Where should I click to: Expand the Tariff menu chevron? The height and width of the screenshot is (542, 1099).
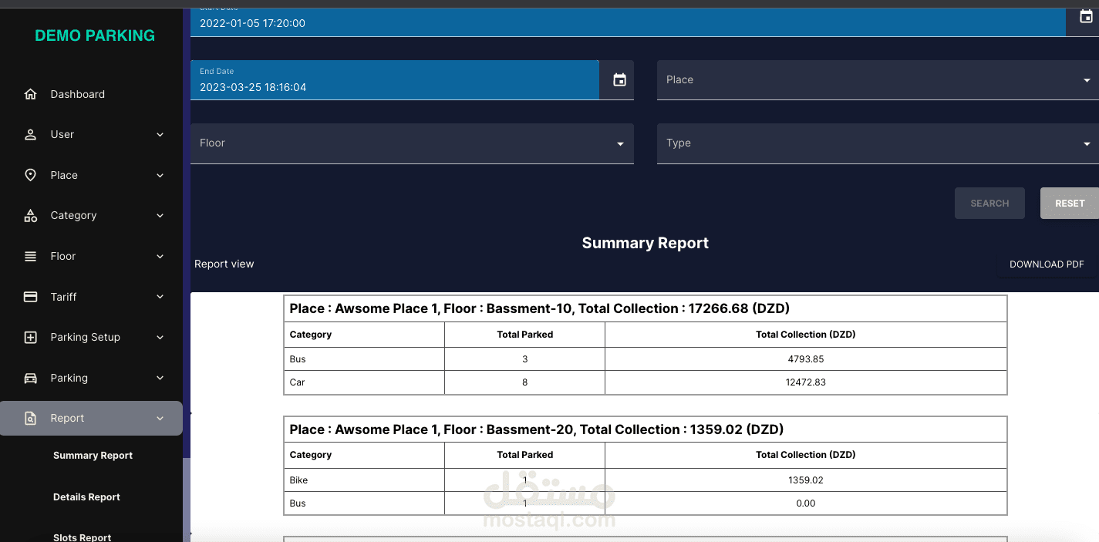click(x=160, y=297)
